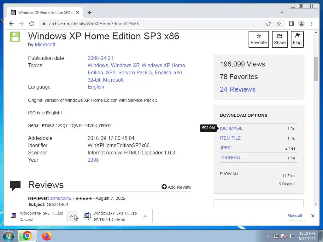This screenshot has width=323, height=242.
Task: Click the identifier WinXPHomeEditionSP3x86 text
Action: point(119,145)
